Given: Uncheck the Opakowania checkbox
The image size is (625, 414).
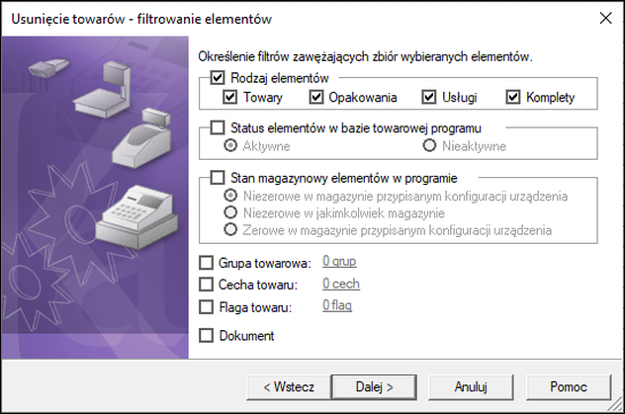Looking at the screenshot, I should [x=316, y=97].
